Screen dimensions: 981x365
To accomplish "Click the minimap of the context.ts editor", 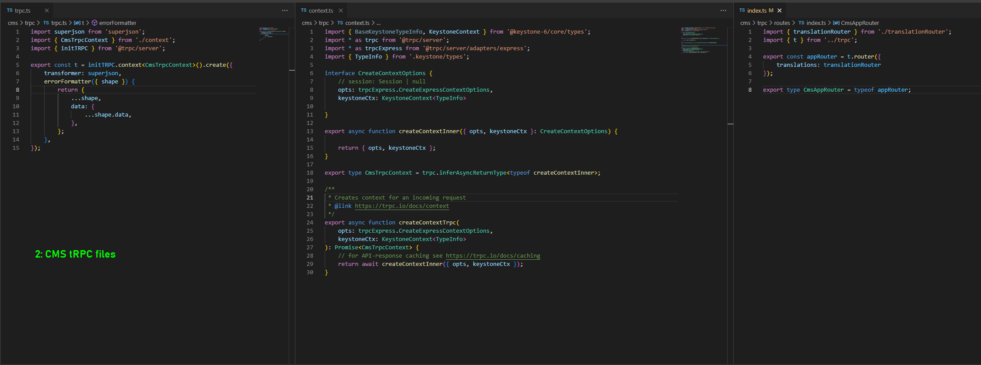I will (x=700, y=40).
